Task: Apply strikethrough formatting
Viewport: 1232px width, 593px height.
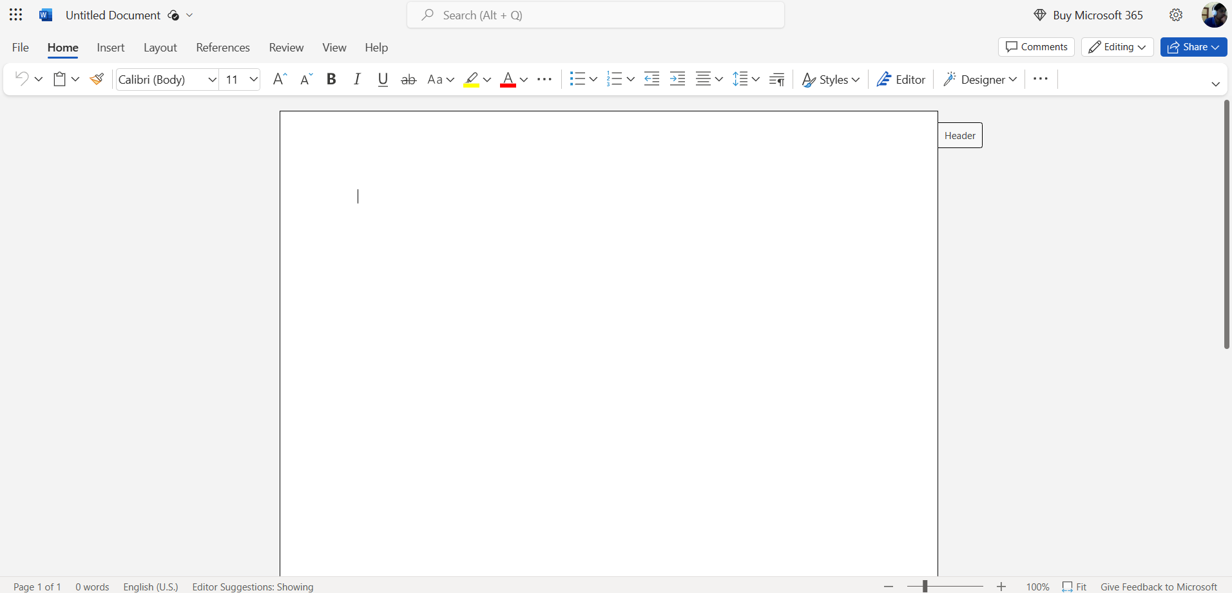Action: point(409,79)
